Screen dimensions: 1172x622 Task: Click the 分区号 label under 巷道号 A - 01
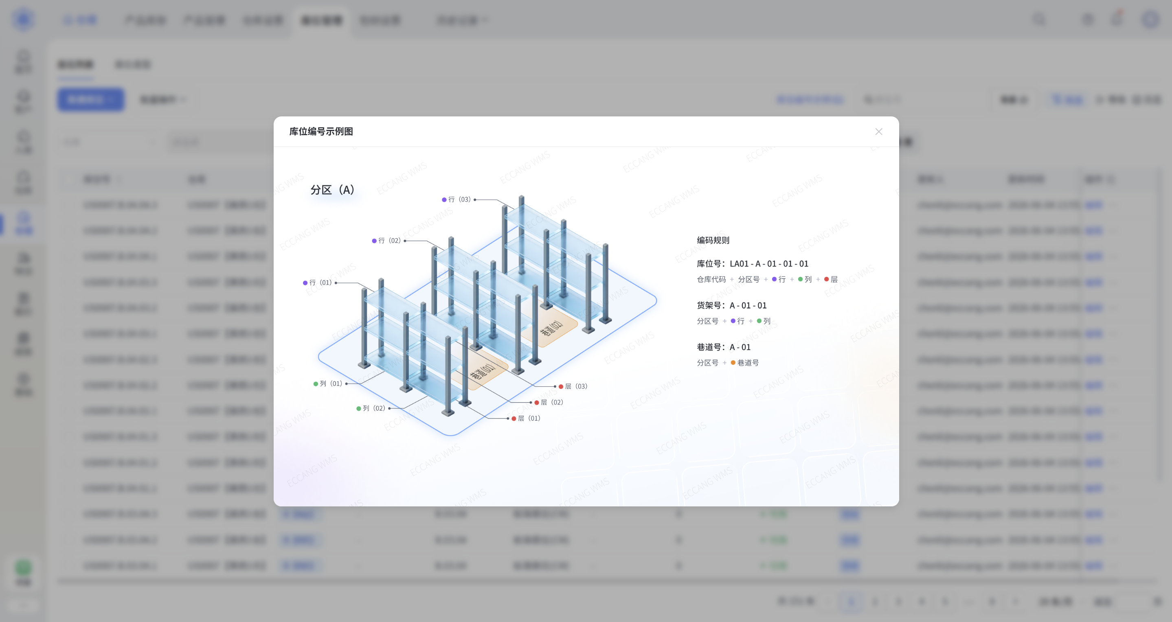(x=707, y=362)
